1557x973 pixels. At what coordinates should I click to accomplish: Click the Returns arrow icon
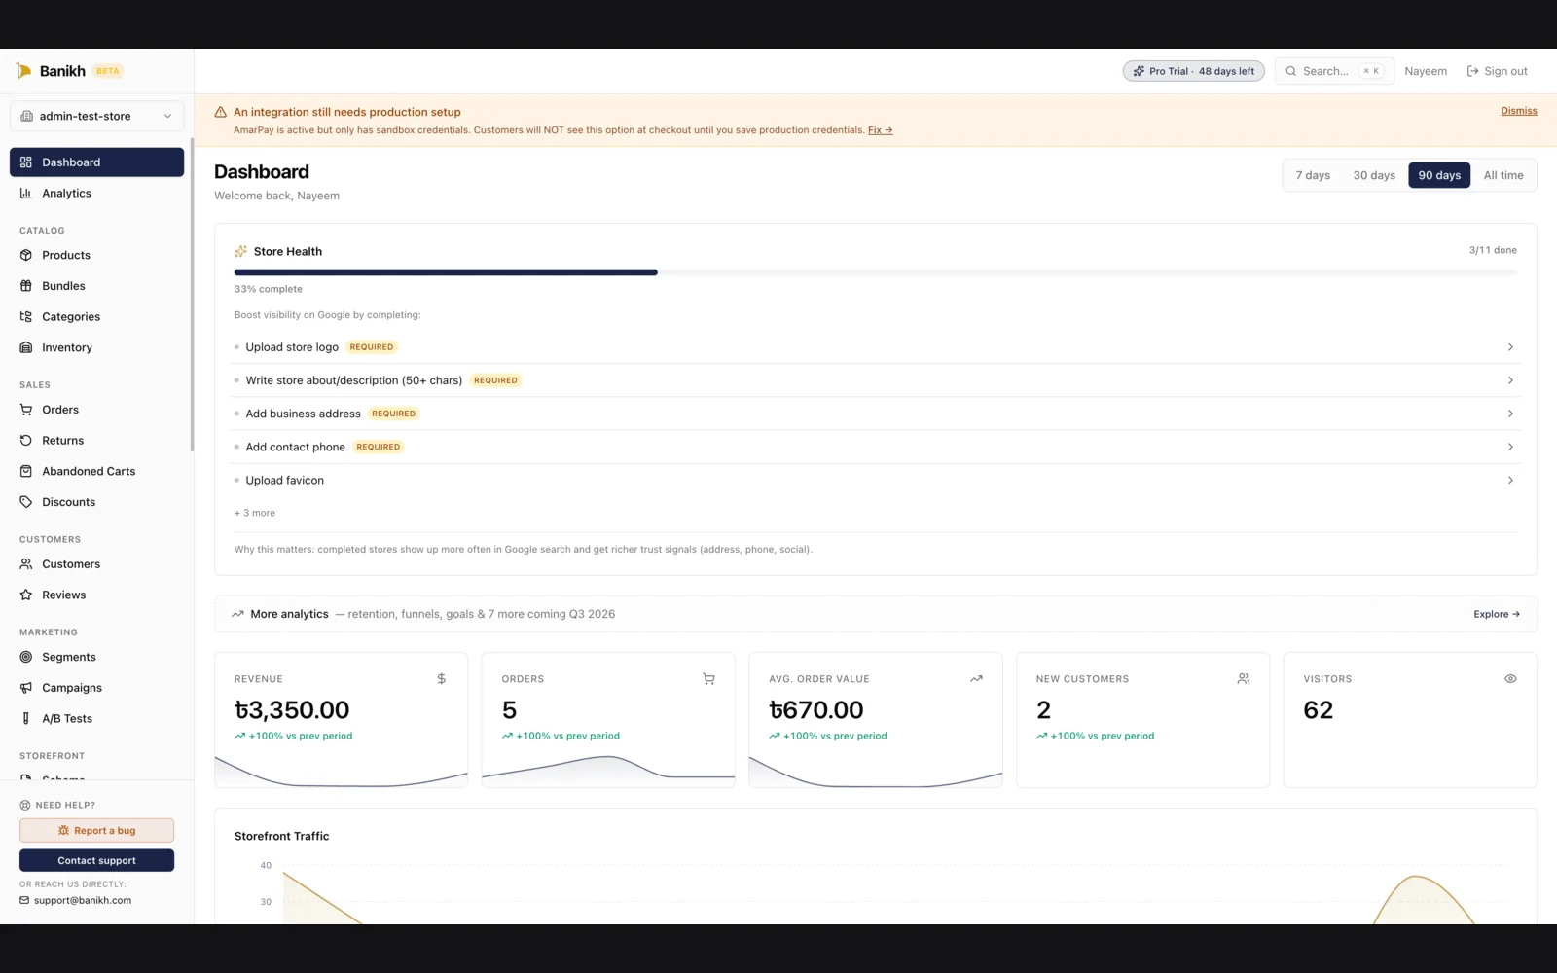click(x=26, y=441)
